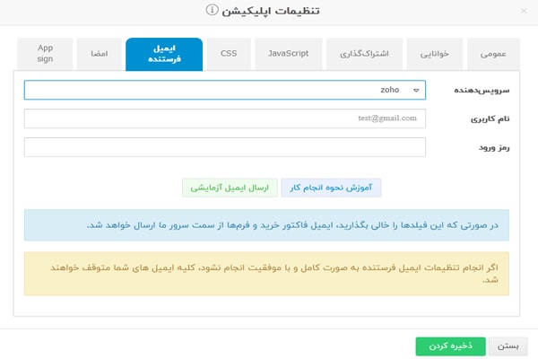This screenshot has height=359, width=538.
Task: Click the نام کاربری input field
Action: tap(225, 118)
